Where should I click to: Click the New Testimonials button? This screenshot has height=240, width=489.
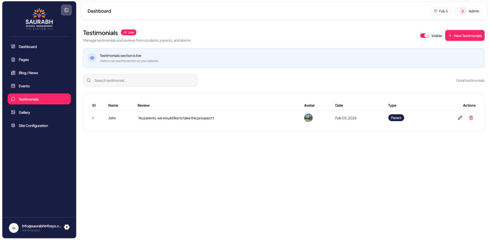465,36
